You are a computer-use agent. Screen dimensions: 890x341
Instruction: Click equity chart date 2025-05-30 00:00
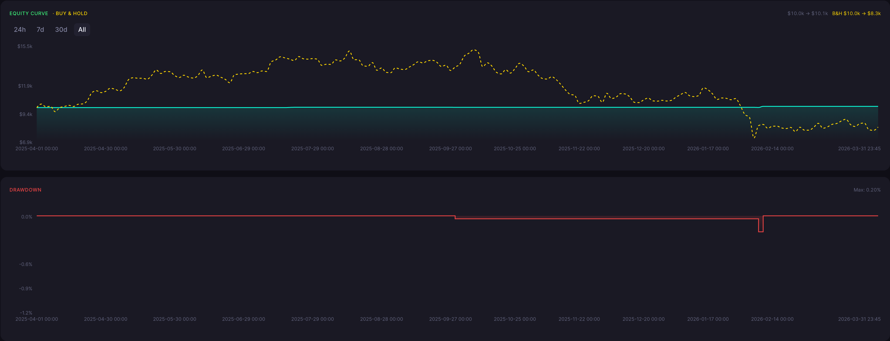point(174,149)
